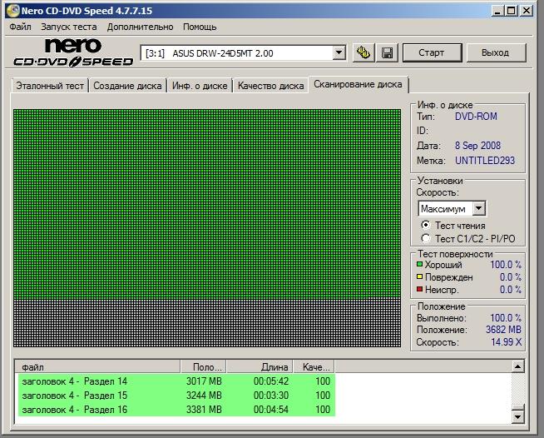Sort by the Поло... column header
Screen dimensions: 544x438
pyautogui.click(x=203, y=366)
